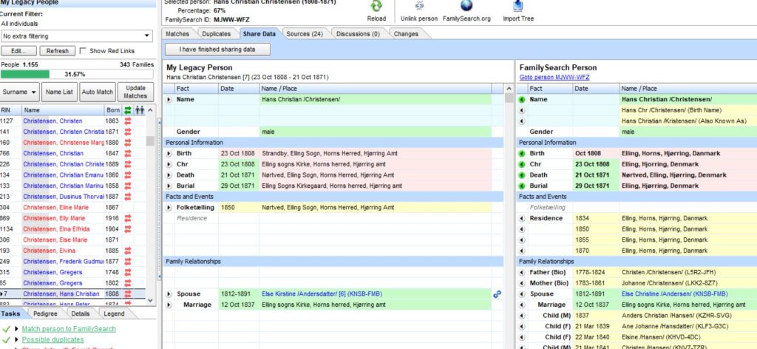Click My Legacy Person panel scrollbar thumb
757x349 pixels.
click(x=509, y=98)
